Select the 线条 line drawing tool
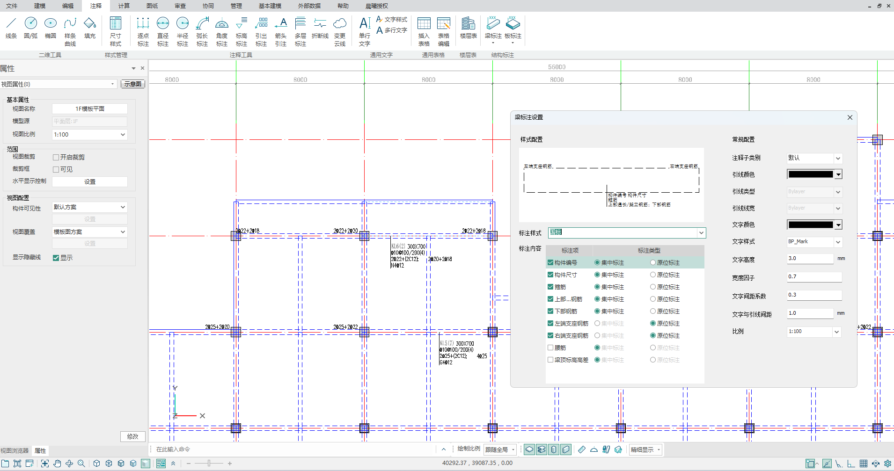The width and height of the screenshot is (894, 471). coord(11,28)
